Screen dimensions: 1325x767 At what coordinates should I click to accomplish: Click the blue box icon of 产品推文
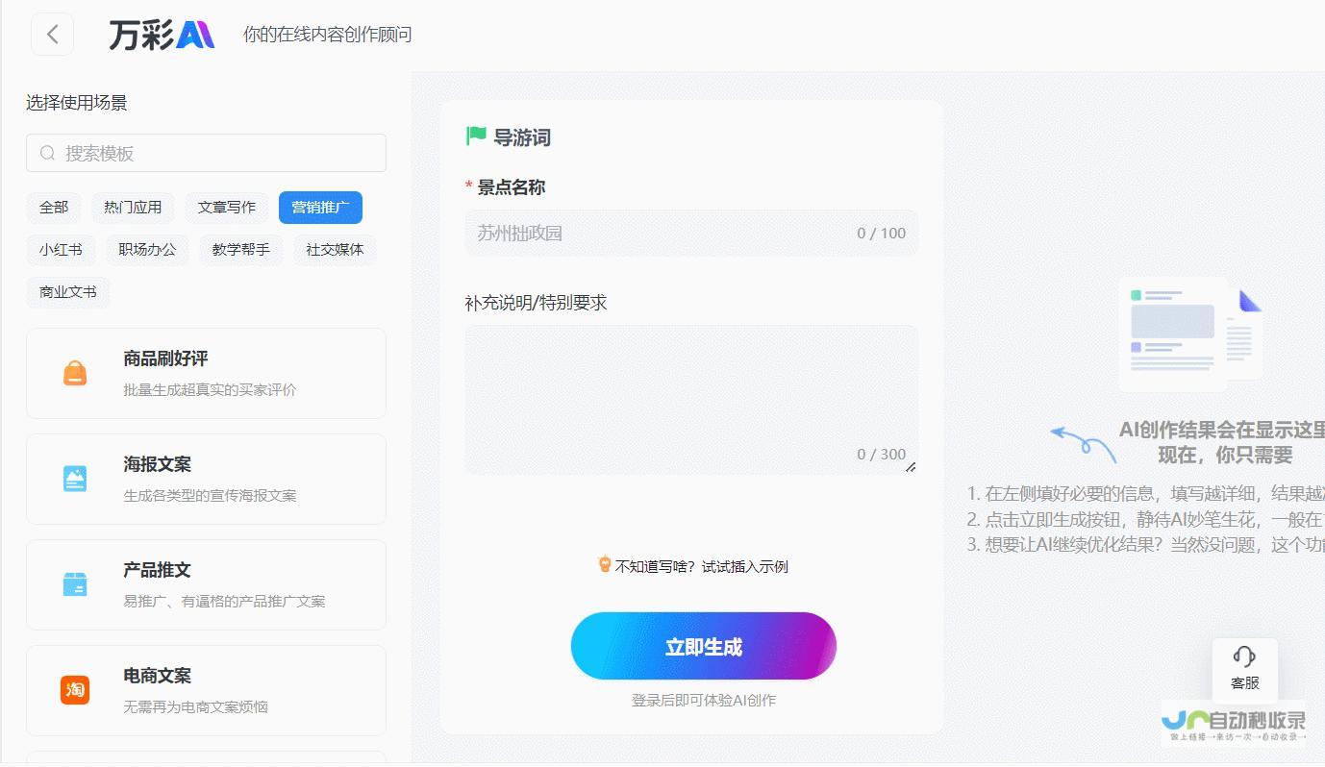(75, 583)
